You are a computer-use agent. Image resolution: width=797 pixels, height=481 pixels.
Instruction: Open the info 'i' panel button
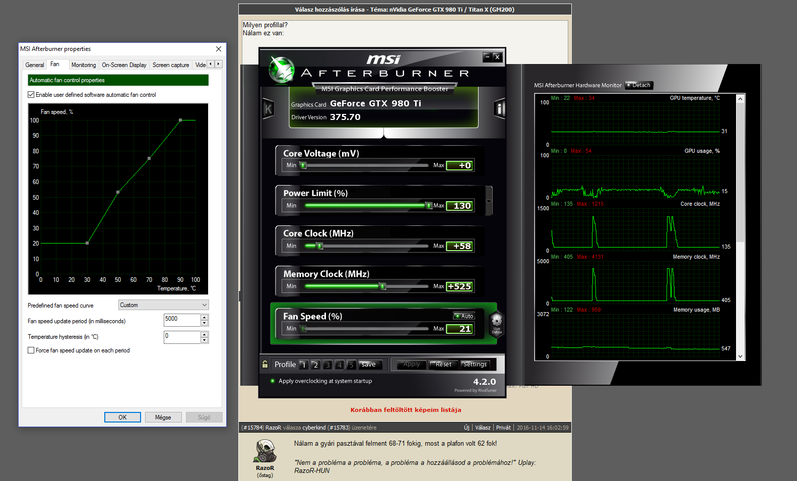[x=499, y=108]
